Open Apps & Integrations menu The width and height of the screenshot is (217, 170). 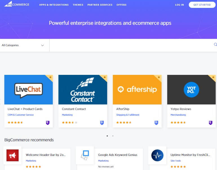(54, 5)
